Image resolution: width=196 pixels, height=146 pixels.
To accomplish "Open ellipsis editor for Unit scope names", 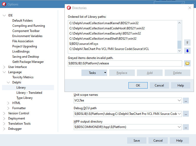I will click(186, 100).
